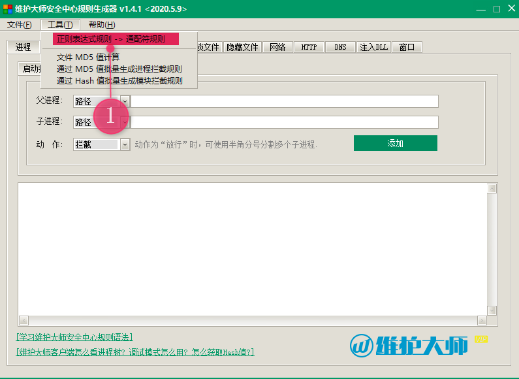519x379 pixels.
Task: Switch to the 注入DLL tab
Action: (373, 47)
